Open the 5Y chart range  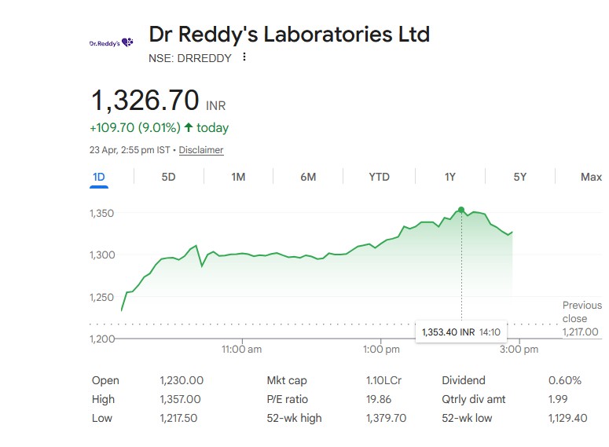519,177
